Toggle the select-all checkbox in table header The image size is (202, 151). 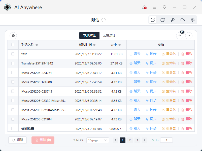point(13,45)
